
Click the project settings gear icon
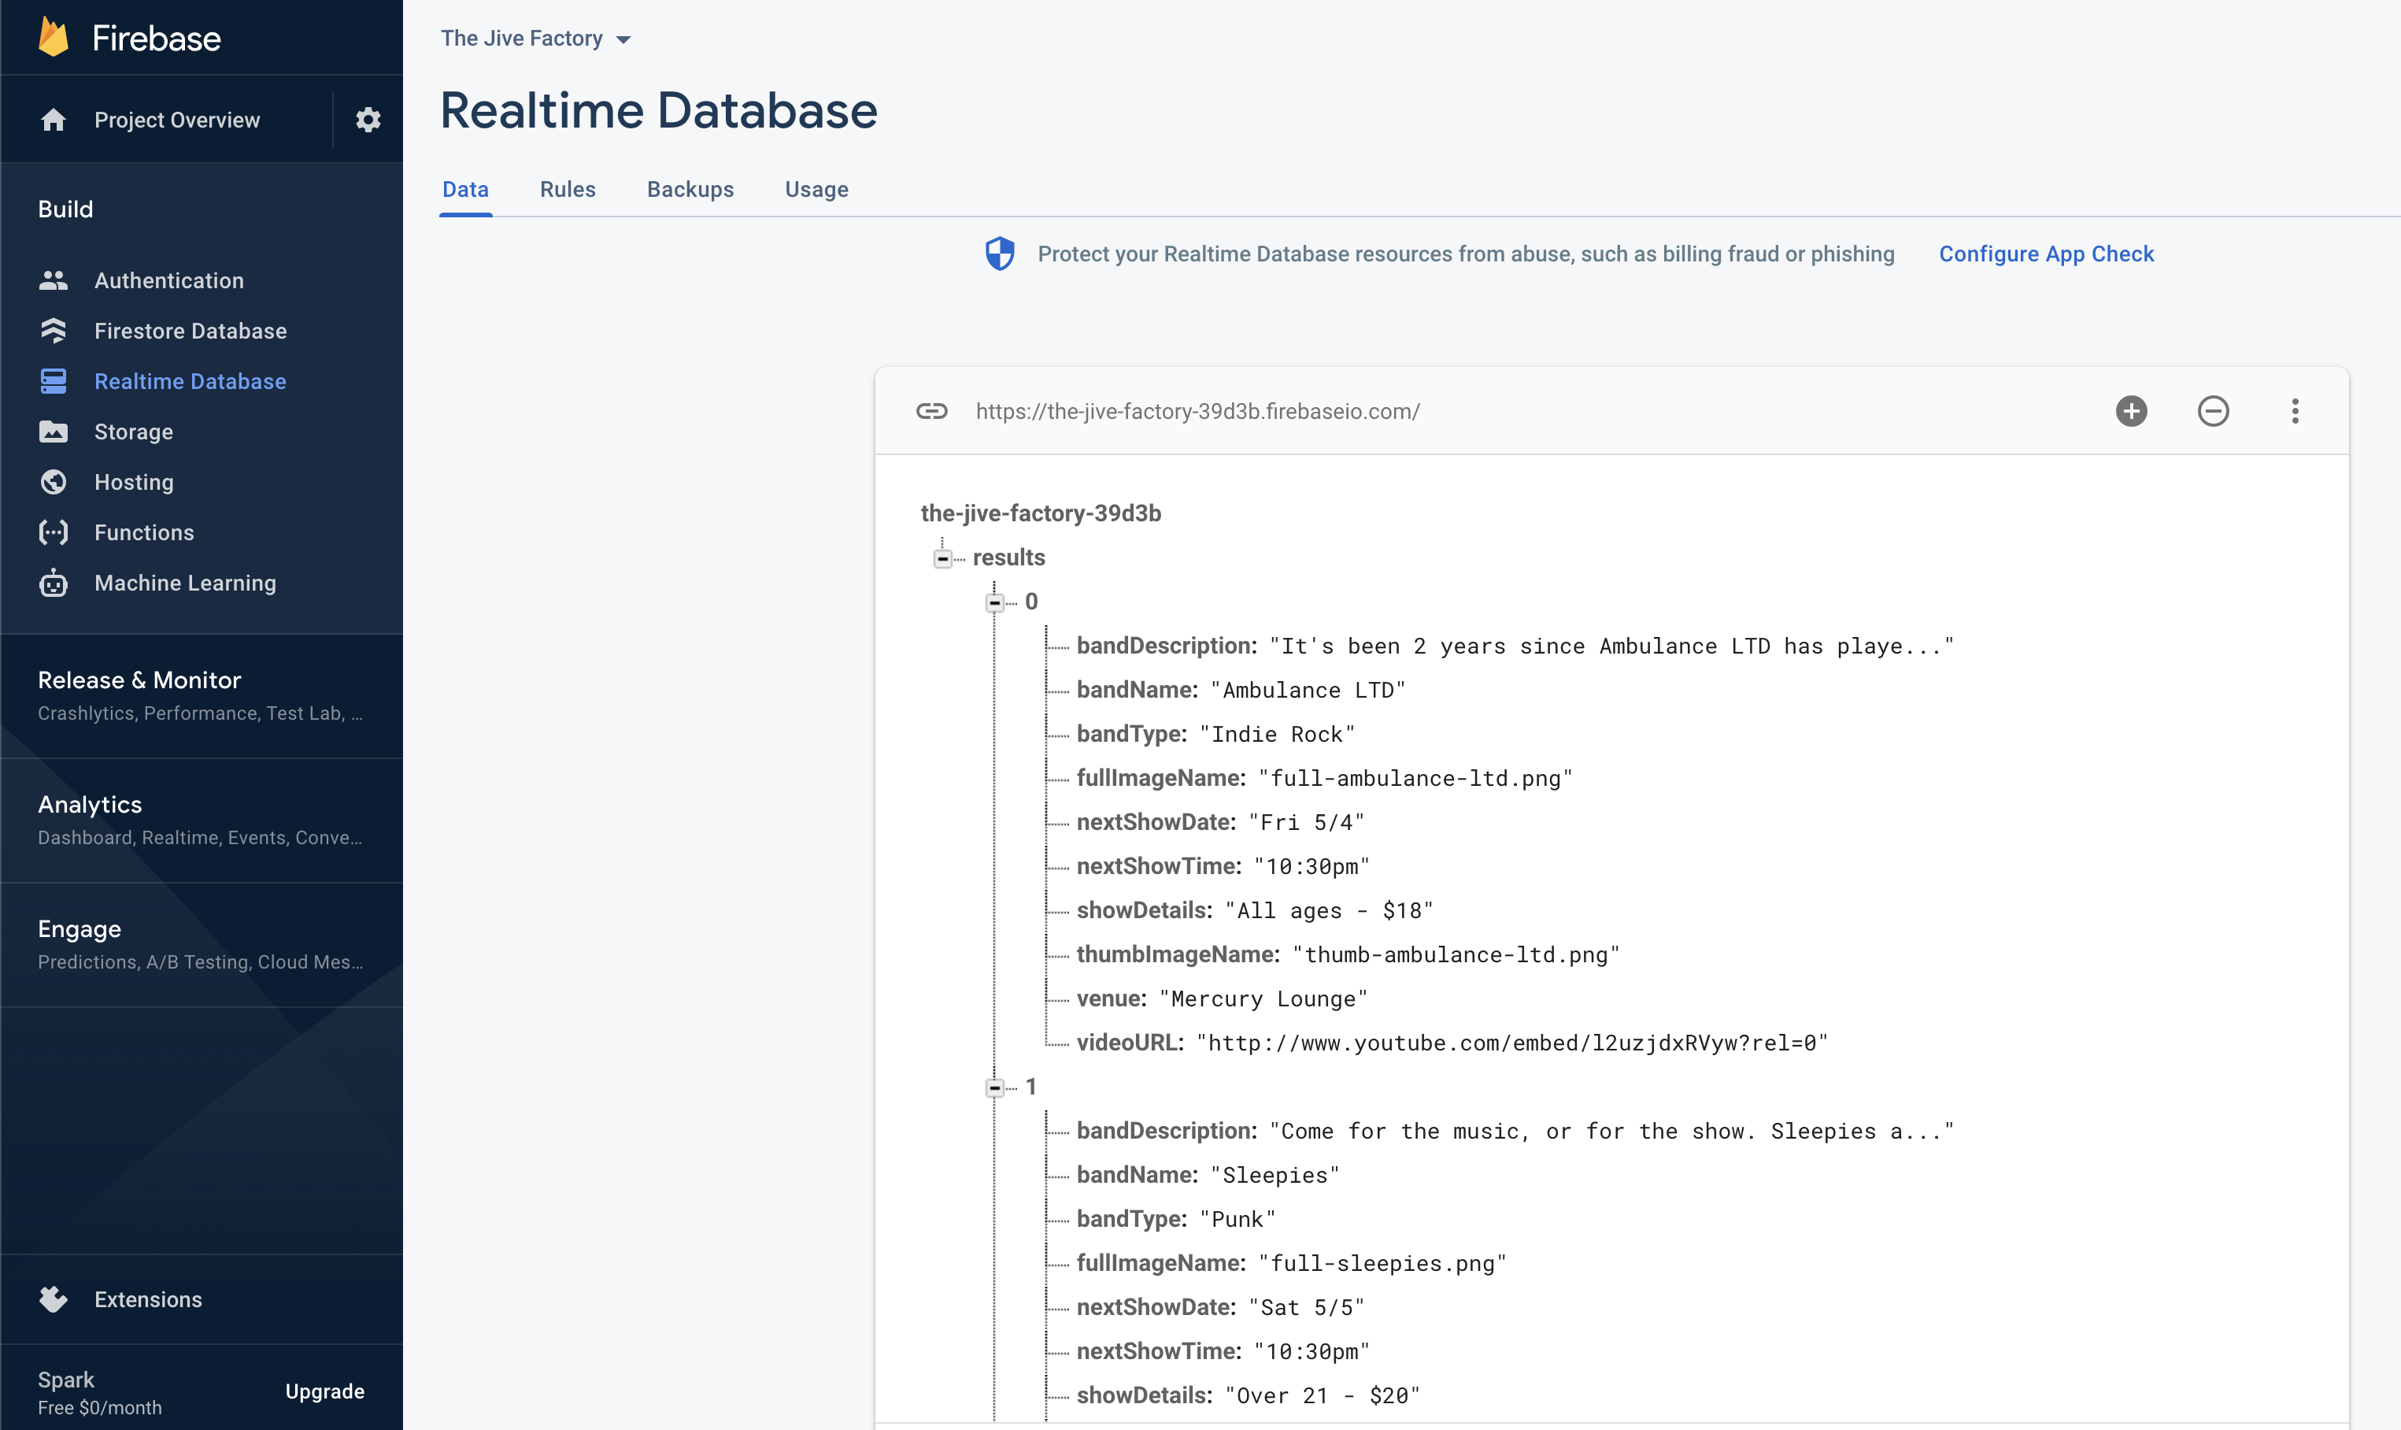368,120
